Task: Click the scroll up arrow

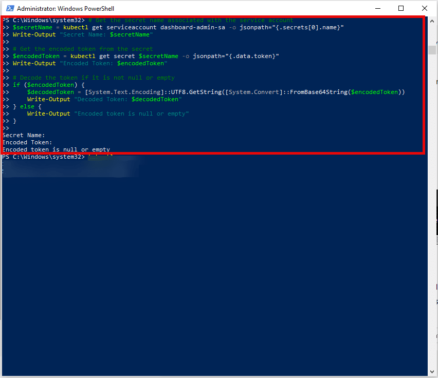Action: [x=432, y=21]
